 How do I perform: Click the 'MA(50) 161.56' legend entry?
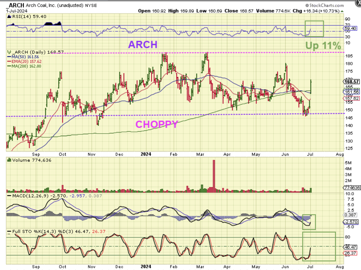coord(23,57)
